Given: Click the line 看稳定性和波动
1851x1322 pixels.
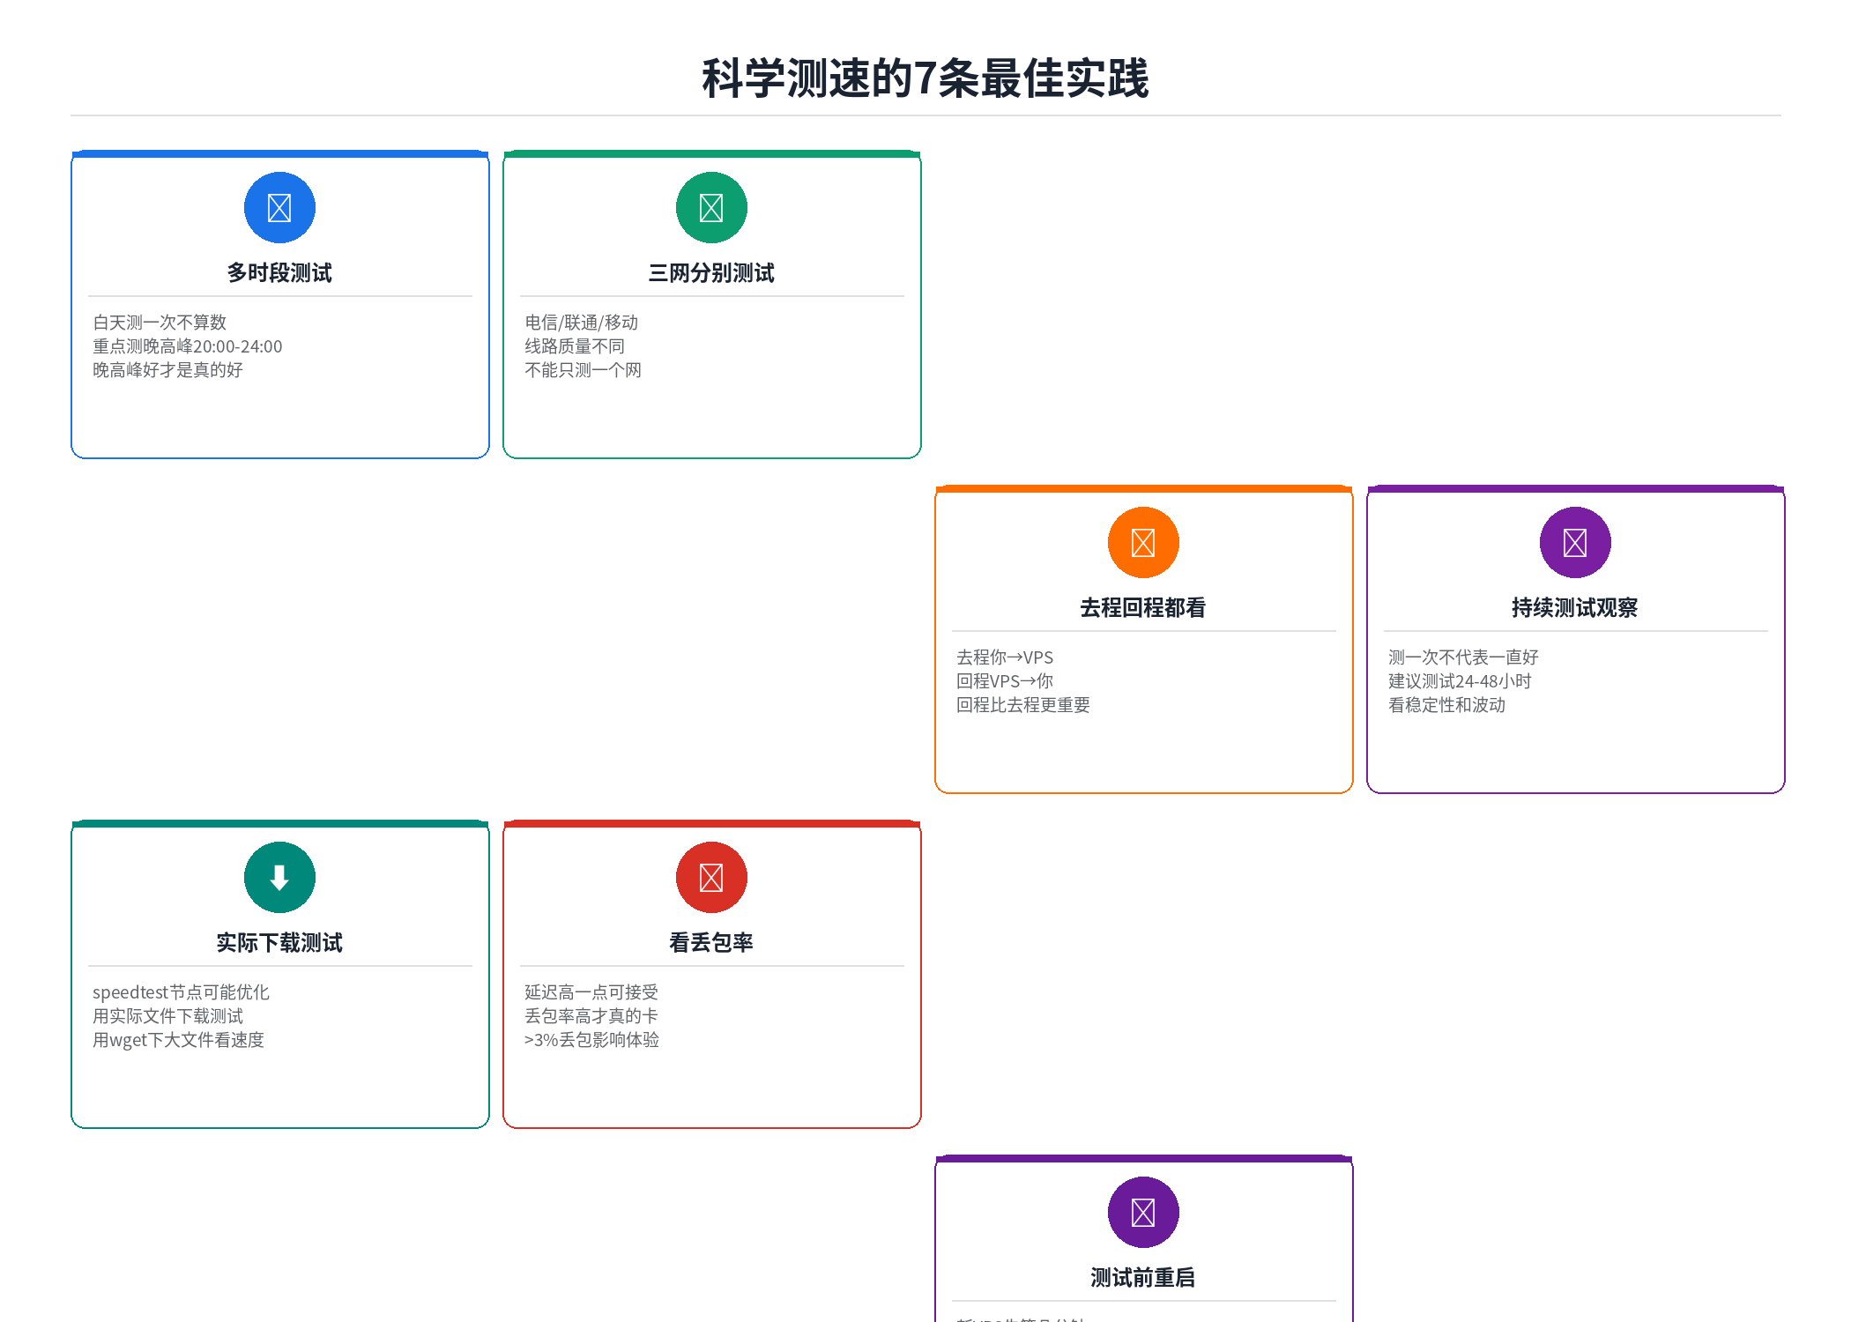Looking at the screenshot, I should 1447,705.
